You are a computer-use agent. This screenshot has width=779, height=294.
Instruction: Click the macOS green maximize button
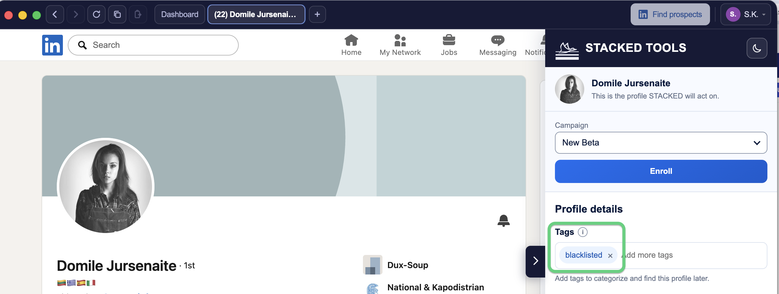click(x=37, y=15)
